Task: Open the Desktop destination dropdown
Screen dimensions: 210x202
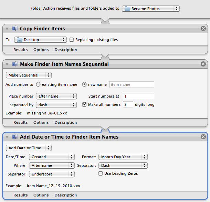Action: pos(40,40)
